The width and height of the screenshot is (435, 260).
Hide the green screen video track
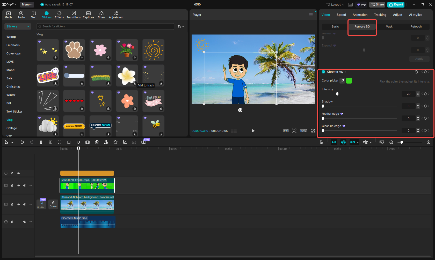(18, 186)
